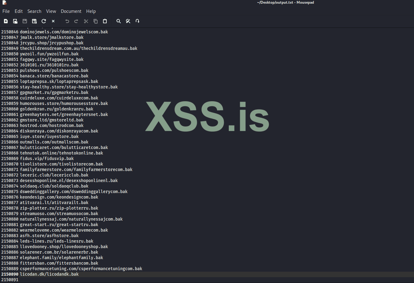Screen dimensions: 414x283
Task: Click line dominojewels.com/dominojewelscom.bak
Action: point(64,32)
